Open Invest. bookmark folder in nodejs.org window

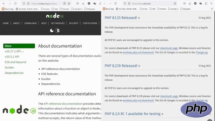45,9
